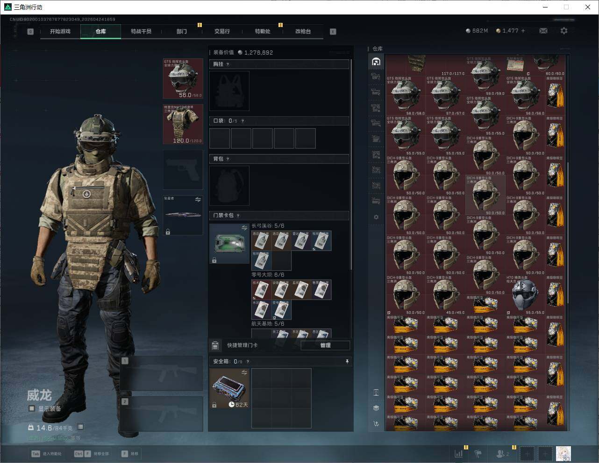Click the equipment panel scrollbar
Viewport: 599px width, 463px height.
[x=351, y=163]
